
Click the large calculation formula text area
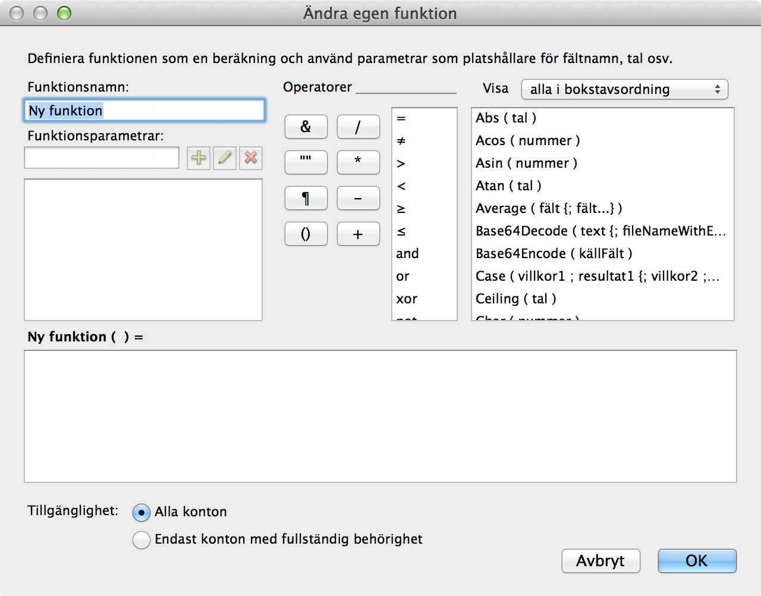(380, 416)
